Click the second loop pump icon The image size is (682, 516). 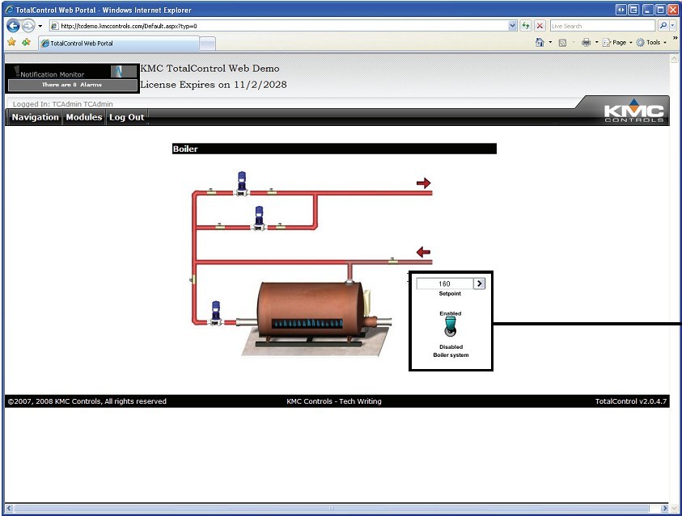click(259, 218)
